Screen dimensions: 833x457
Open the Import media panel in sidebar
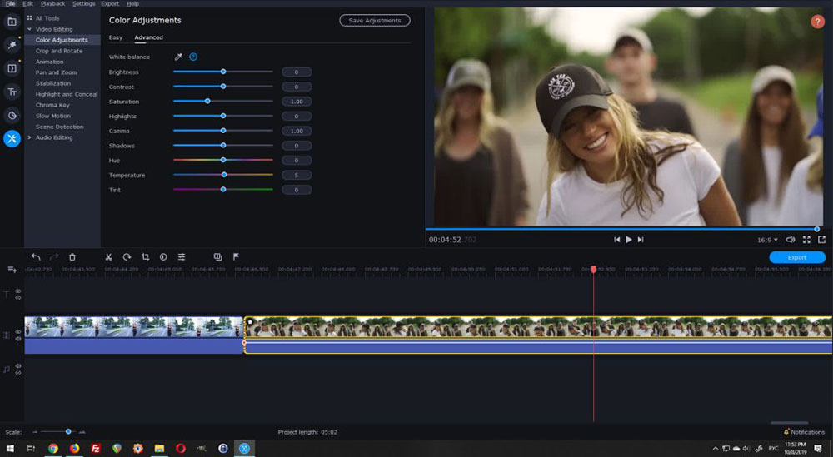pos(12,22)
